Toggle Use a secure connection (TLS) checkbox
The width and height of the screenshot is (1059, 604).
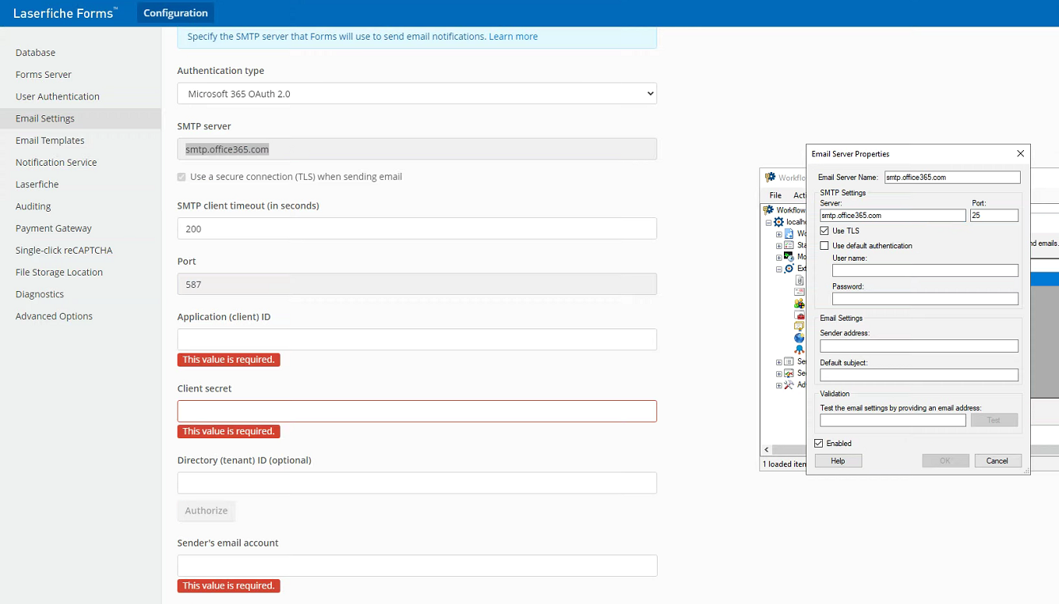coord(182,177)
